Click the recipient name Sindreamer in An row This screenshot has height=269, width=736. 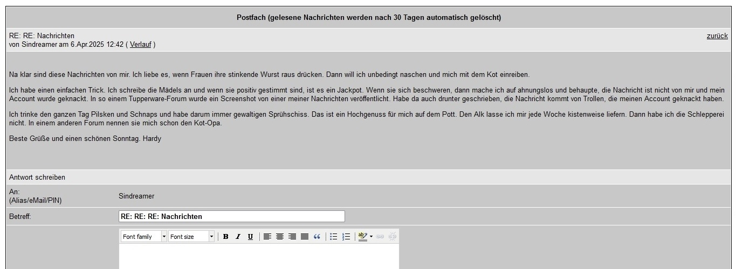point(136,196)
